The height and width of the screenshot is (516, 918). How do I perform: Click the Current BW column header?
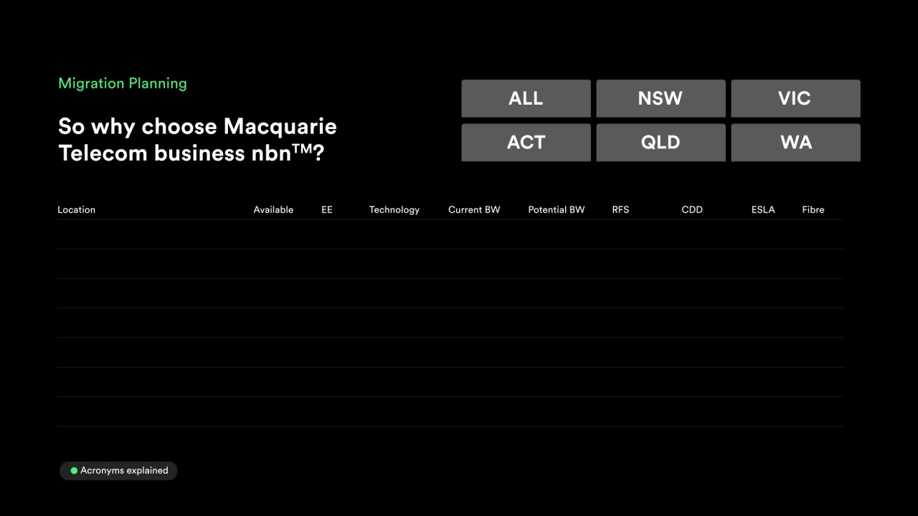474,209
